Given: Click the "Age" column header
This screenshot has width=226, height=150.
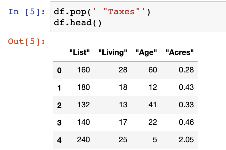Looking at the screenshot, I should pyautogui.click(x=146, y=52).
